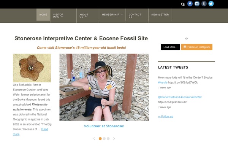The image size is (228, 152).
Task: Click the 48-million-year-old fossil beds tagline
Action: [81, 48]
